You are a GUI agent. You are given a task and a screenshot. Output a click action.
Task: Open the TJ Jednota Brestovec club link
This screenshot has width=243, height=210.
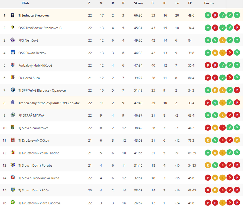pos(34,15)
